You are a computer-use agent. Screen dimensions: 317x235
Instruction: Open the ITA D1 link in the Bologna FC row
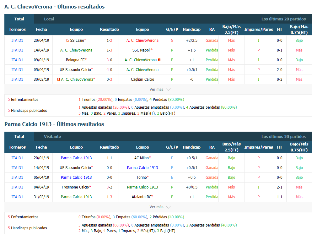[17, 60]
